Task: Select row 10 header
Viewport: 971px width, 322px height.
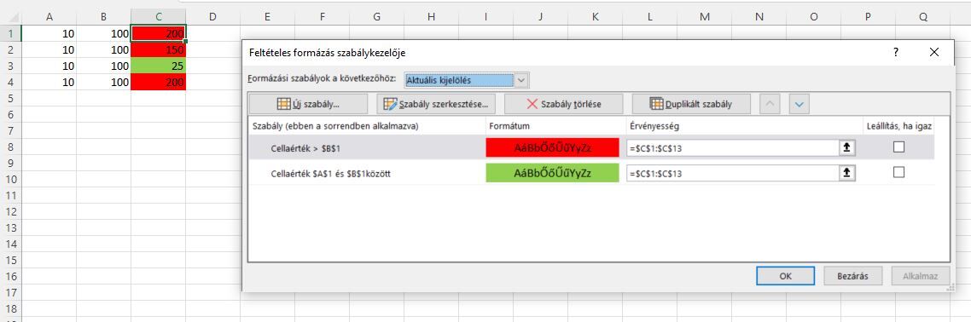Action: click(10, 179)
